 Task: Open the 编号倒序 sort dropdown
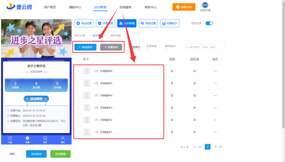coord(170,47)
